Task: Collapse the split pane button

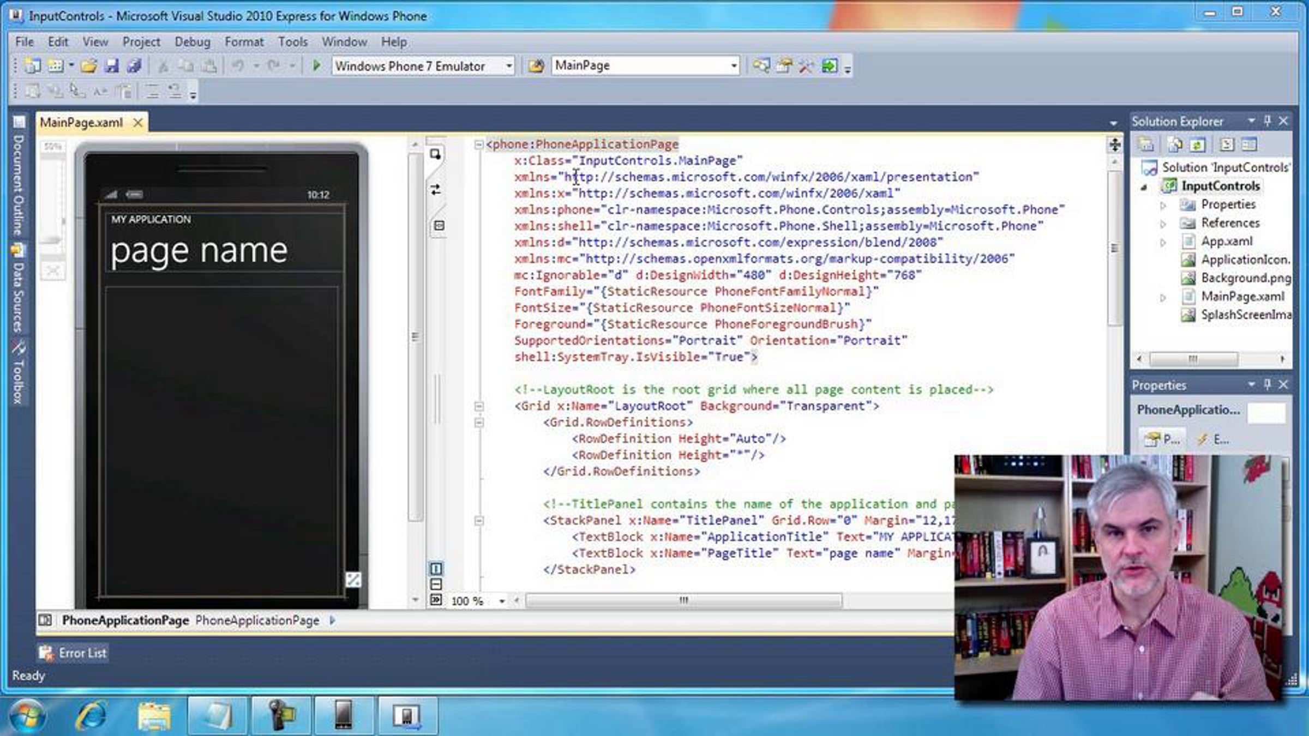Action: pyautogui.click(x=436, y=600)
